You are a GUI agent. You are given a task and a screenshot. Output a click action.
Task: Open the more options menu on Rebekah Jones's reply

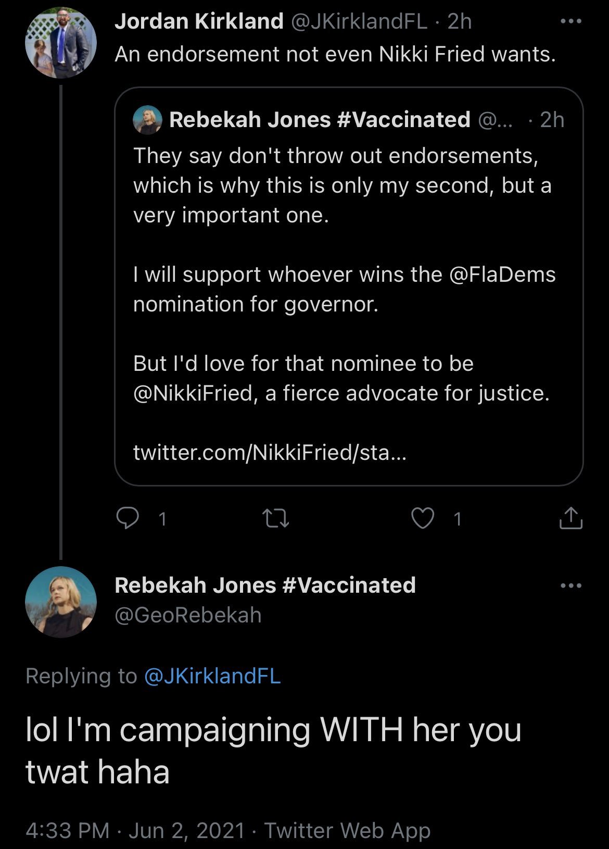coord(571,585)
